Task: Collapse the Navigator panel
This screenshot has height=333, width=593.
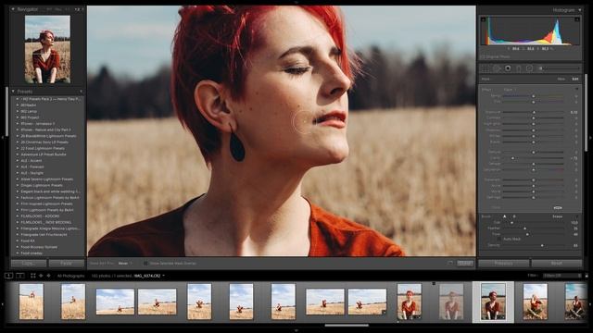Action: 13,9
